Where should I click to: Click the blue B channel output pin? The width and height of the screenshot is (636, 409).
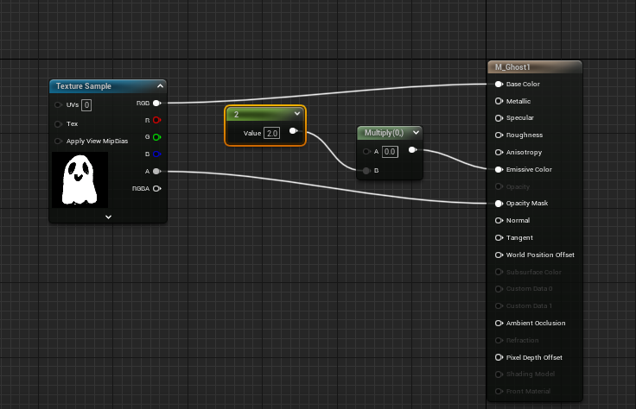click(x=156, y=154)
